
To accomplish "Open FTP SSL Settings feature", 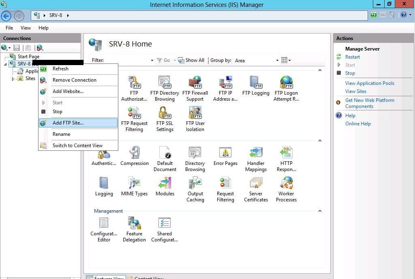I will (x=165, y=119).
